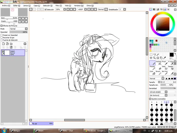Select the move tool
Image resolution: width=177 pixels, height=133 pixels.
click(151, 58)
